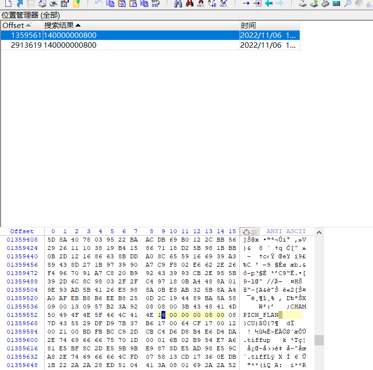Sort by the 搜索结果 column header
Screen dimensions: 373x370
(141, 26)
